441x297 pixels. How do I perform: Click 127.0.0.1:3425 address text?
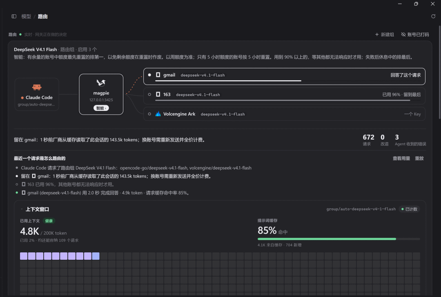pos(101,100)
